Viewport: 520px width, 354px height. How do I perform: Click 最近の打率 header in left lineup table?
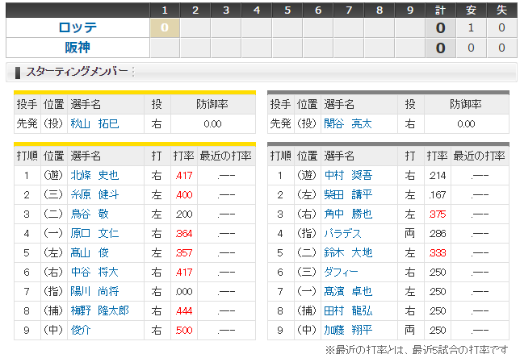pos(225,156)
